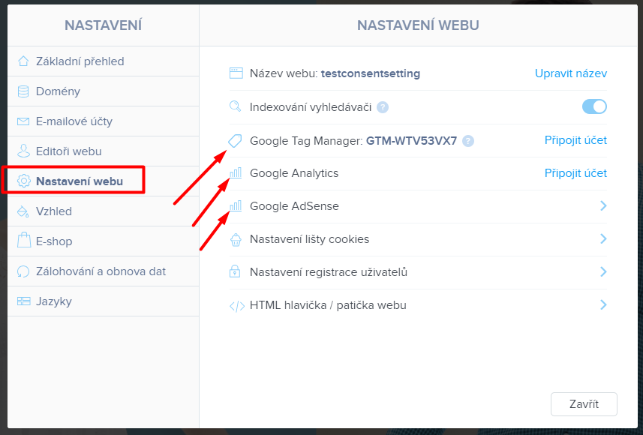The image size is (643, 435).
Task: Select Editoři webu in the sidebar
Action: 104,151
